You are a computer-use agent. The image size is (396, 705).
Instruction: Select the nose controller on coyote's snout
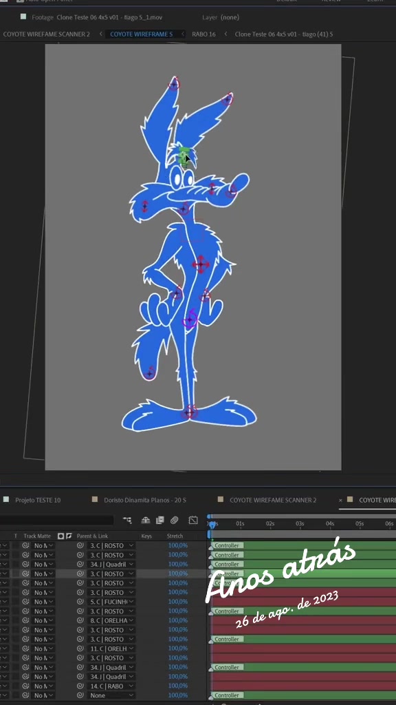231,191
